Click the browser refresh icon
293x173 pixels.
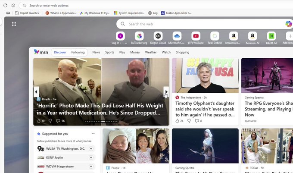(5, 6)
